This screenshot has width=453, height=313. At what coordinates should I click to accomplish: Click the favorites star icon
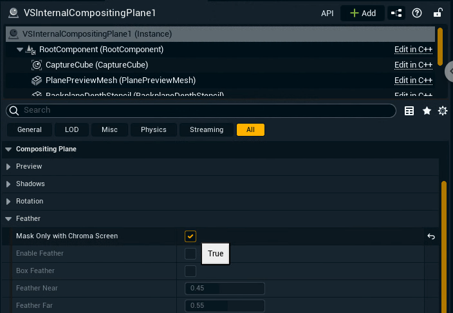point(426,111)
